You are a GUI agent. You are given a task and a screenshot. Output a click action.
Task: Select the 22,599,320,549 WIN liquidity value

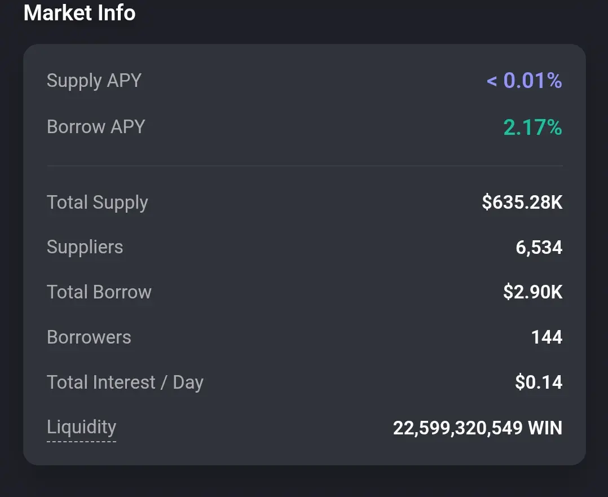pos(477,428)
